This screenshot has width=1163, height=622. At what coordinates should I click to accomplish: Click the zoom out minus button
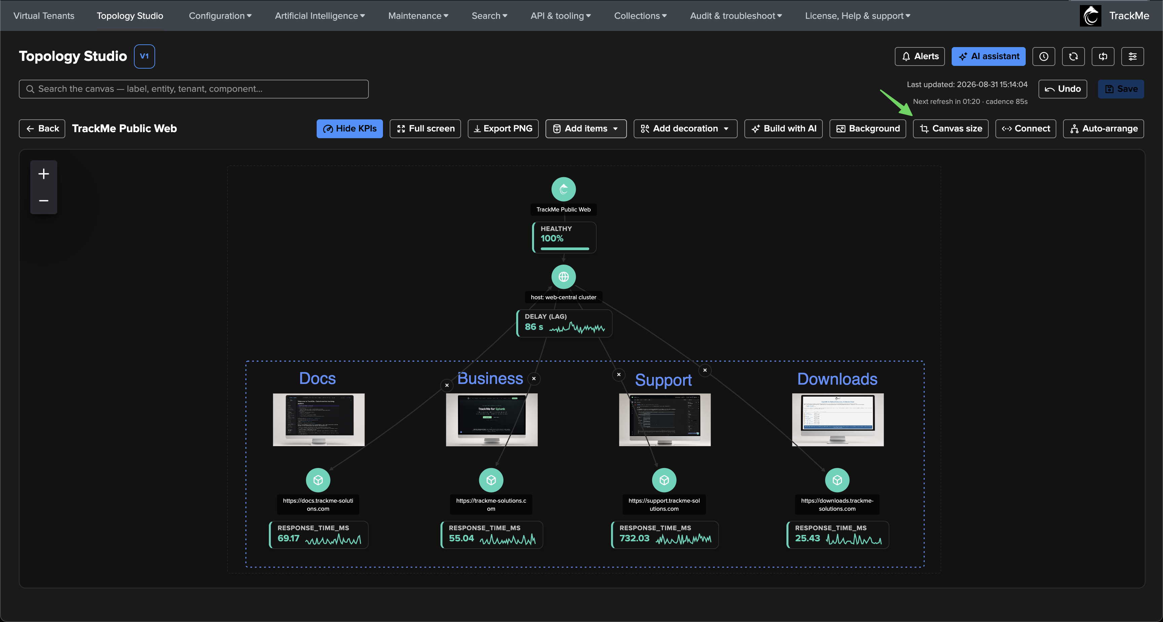tap(43, 200)
